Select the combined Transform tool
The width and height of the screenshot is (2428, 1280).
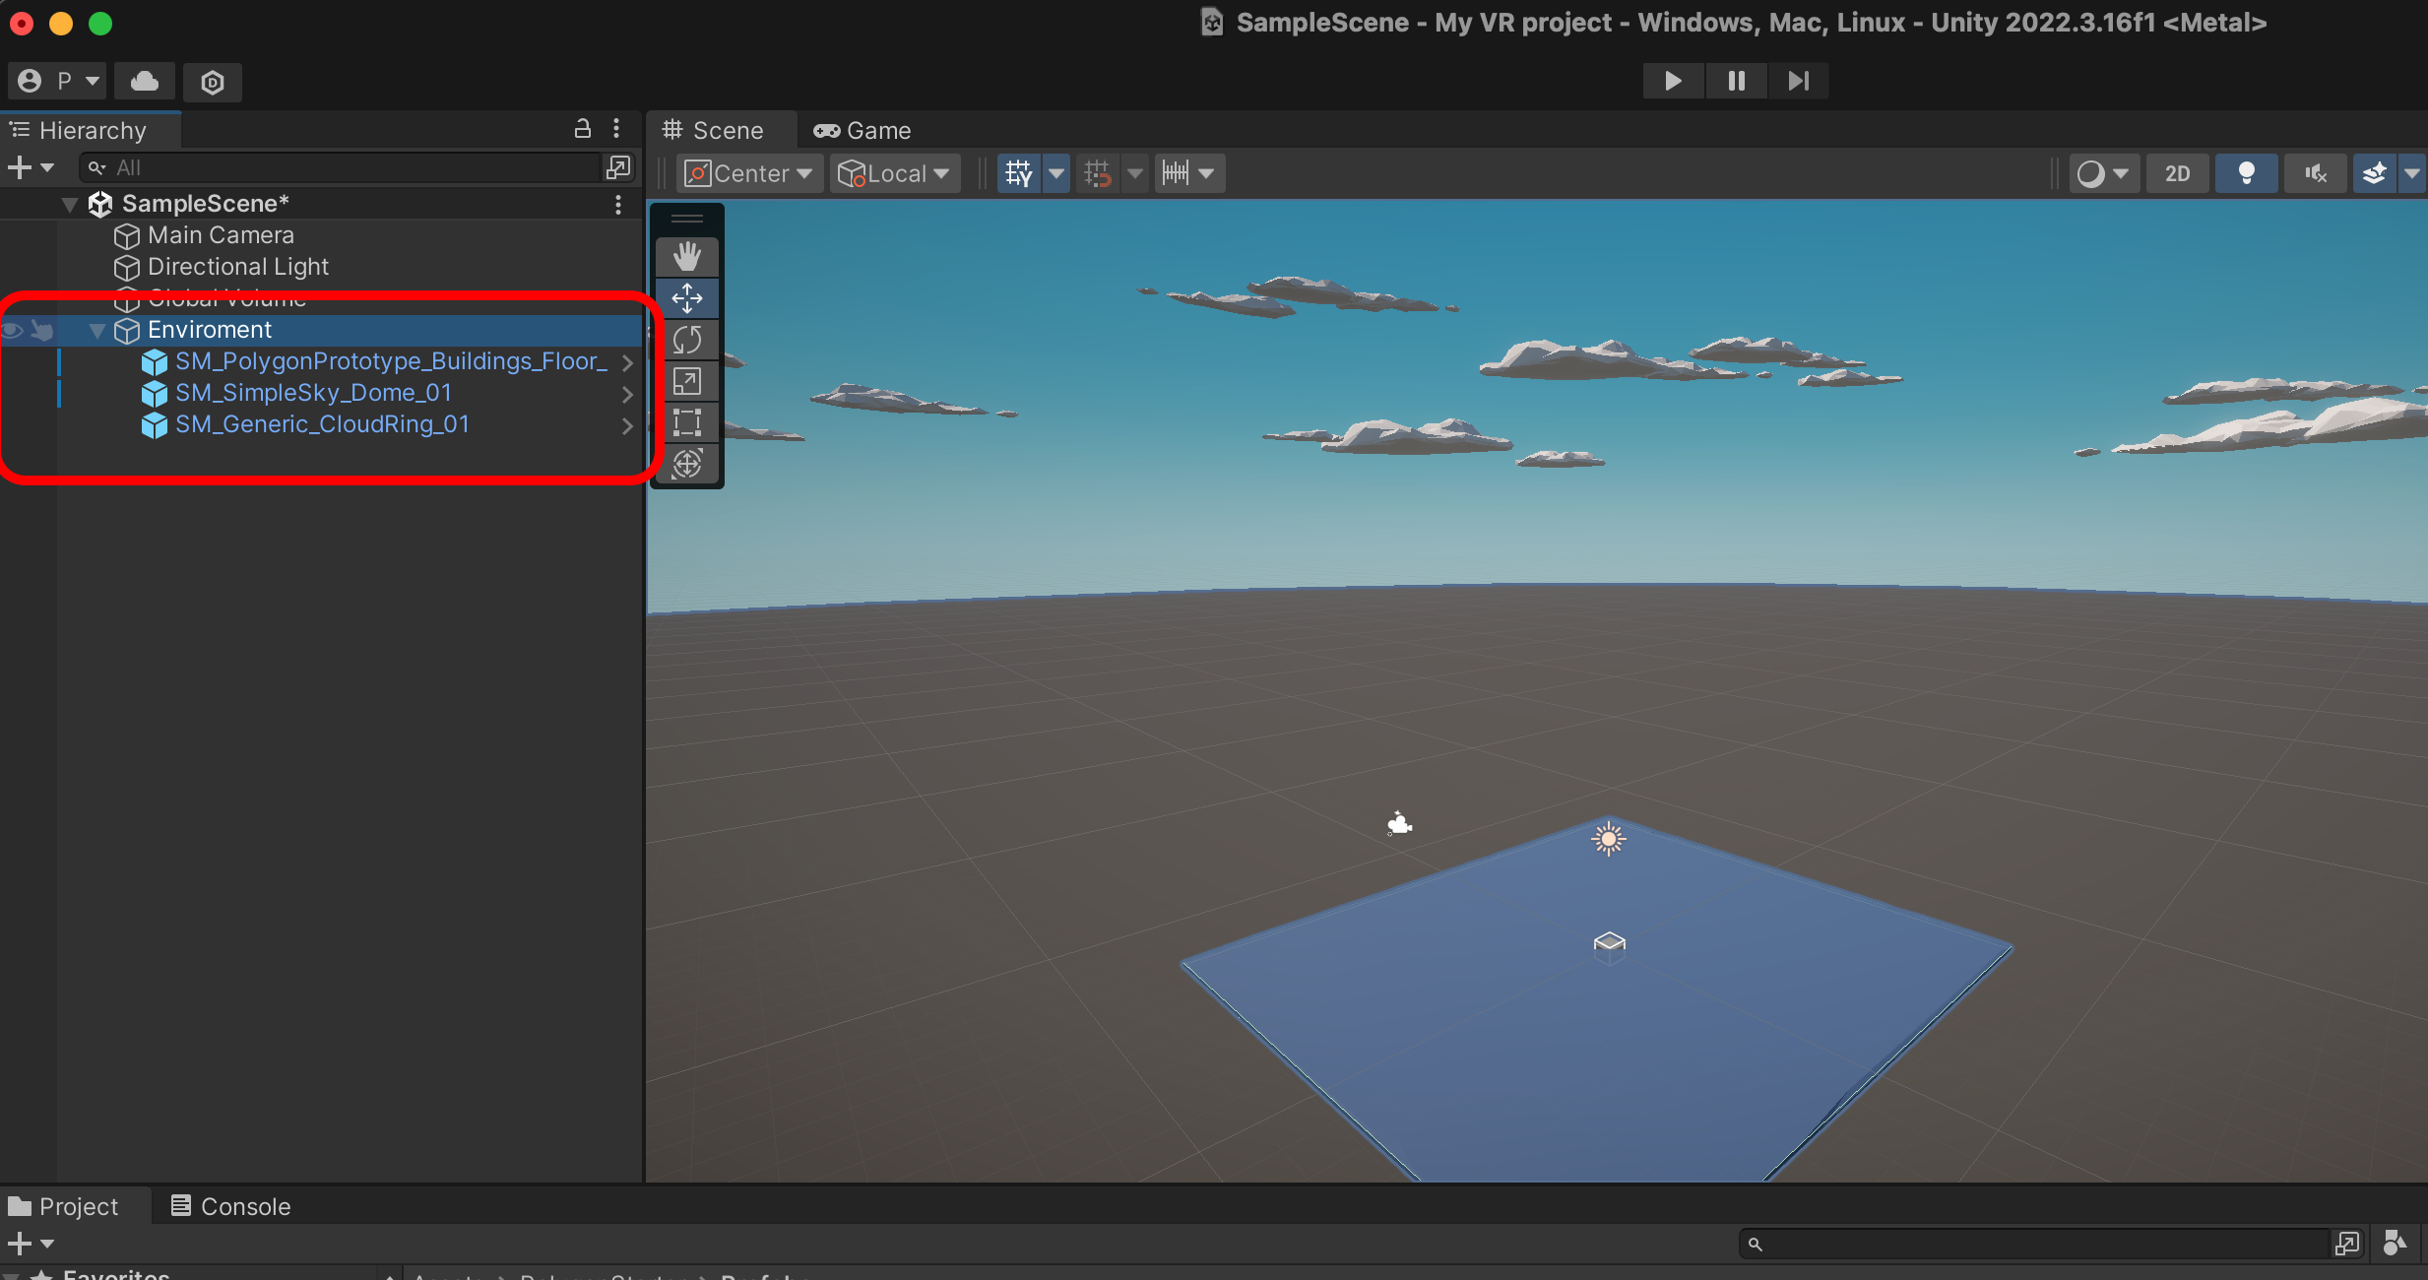pyautogui.click(x=686, y=464)
